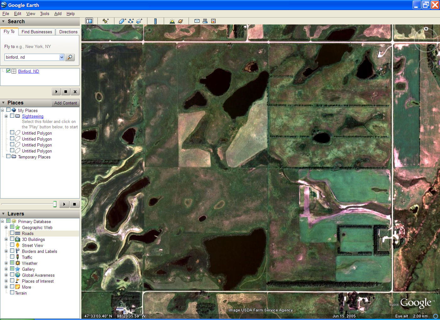The height and width of the screenshot is (320, 440).
Task: Click the Global Awareness globe icon
Action: [x=18, y=275]
